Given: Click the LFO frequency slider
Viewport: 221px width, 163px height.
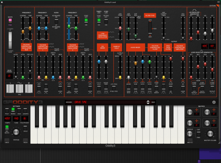Looking at the screenshot, I should tap(120, 29).
